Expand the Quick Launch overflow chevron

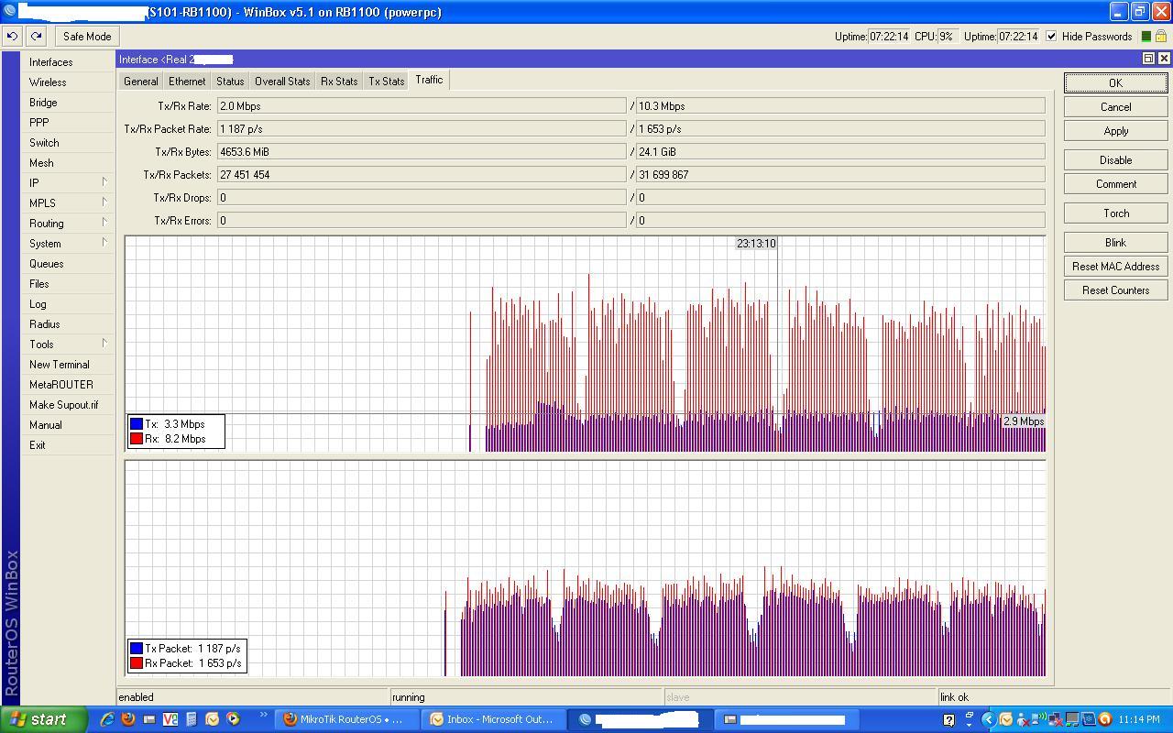click(x=264, y=716)
